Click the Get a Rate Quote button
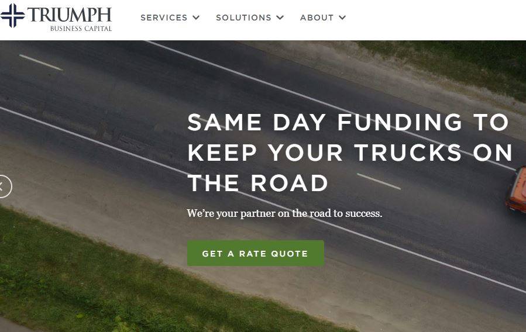Viewport: 526px width, 332px height. (256, 253)
